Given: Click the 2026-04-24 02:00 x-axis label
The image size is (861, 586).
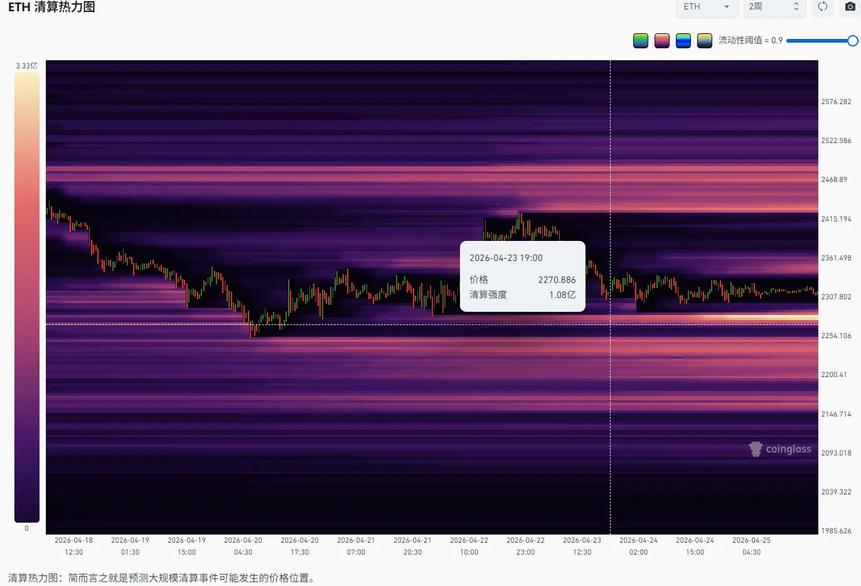Looking at the screenshot, I should click(x=638, y=546).
